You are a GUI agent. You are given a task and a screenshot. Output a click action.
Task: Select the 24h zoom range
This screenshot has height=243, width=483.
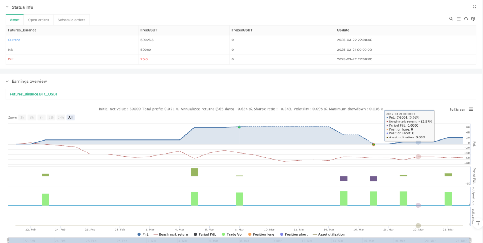pos(61,117)
